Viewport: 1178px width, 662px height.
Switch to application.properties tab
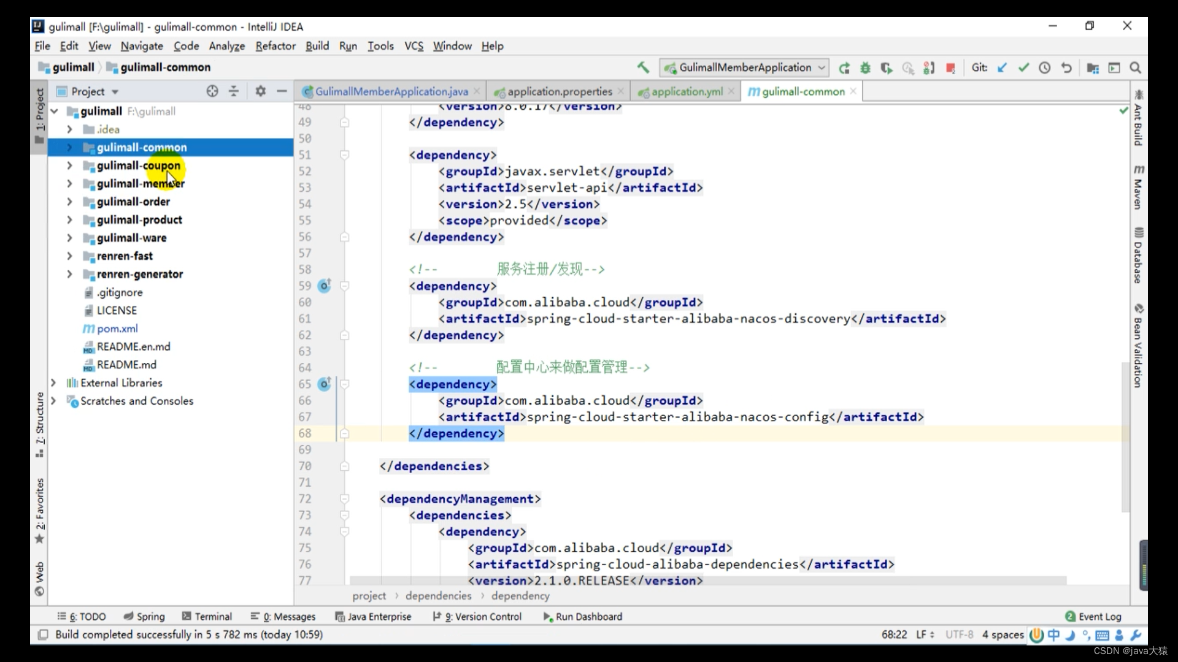pyautogui.click(x=560, y=91)
